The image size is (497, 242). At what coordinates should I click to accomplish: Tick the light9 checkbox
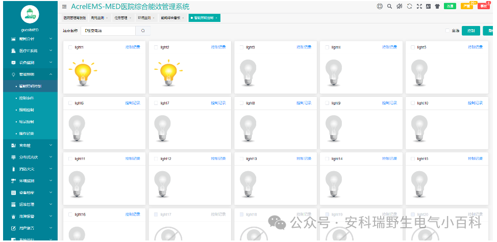[x=327, y=103]
